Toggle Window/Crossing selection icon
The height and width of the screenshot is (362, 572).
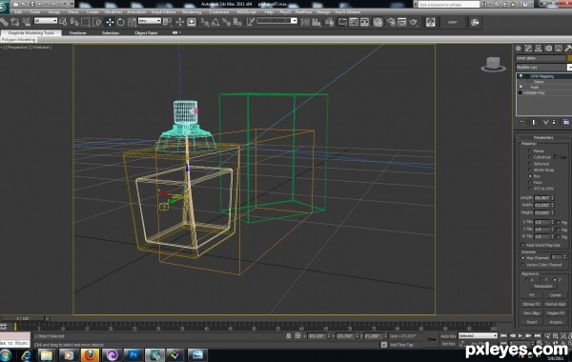point(97,22)
